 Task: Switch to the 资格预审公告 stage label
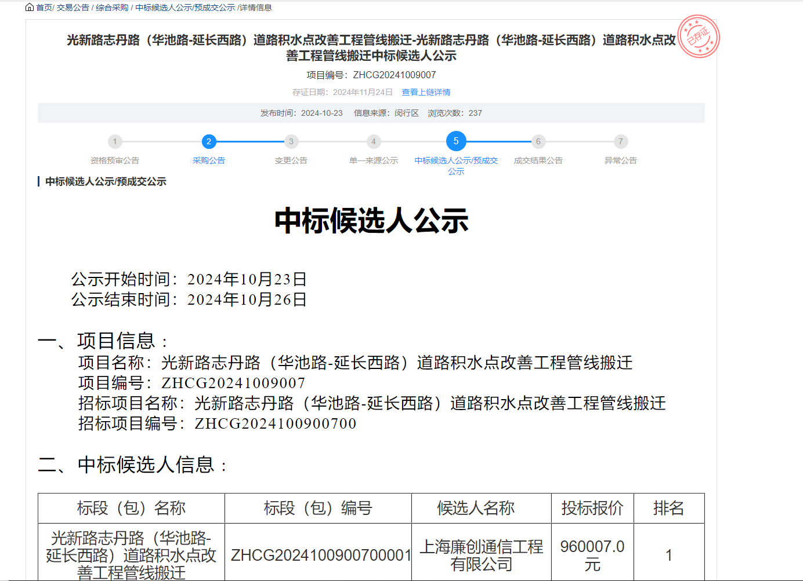tap(115, 160)
